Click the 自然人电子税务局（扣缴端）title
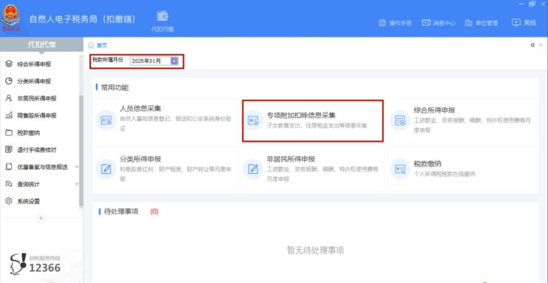Image resolution: width=548 pixels, height=283 pixels. pos(83,19)
